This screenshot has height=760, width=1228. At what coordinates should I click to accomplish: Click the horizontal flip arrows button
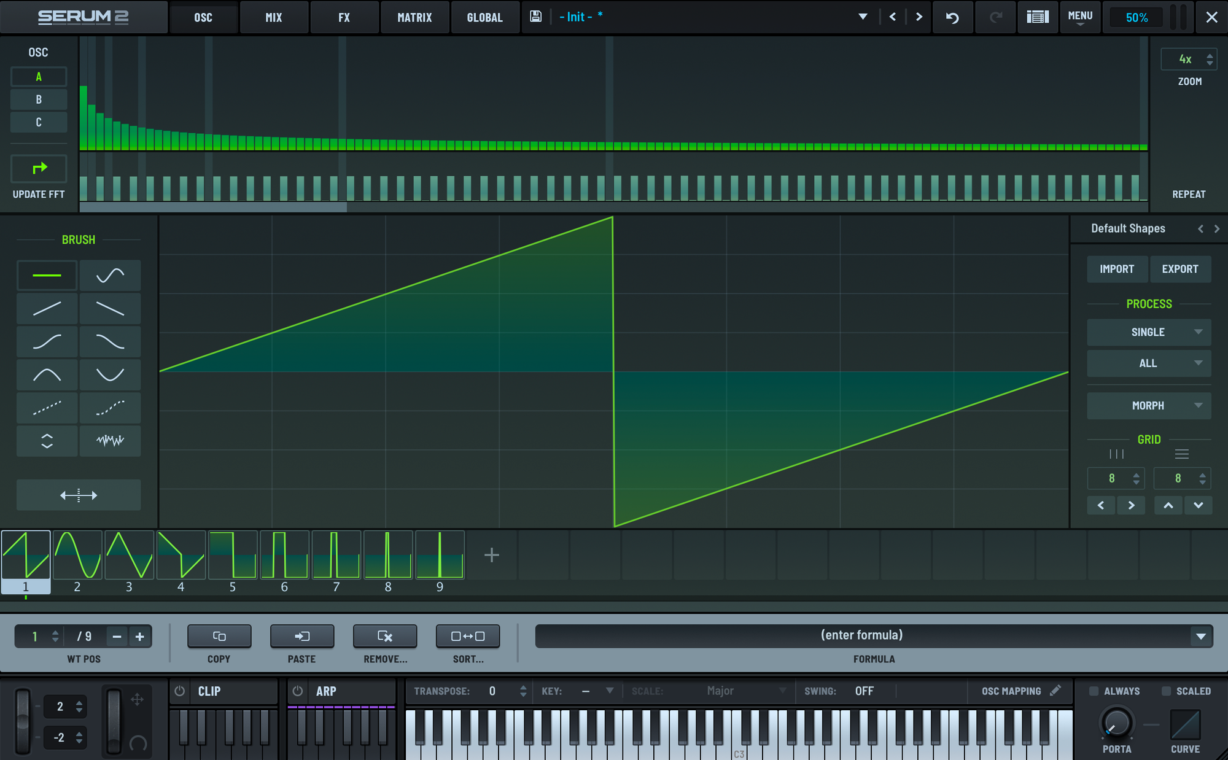click(x=79, y=495)
